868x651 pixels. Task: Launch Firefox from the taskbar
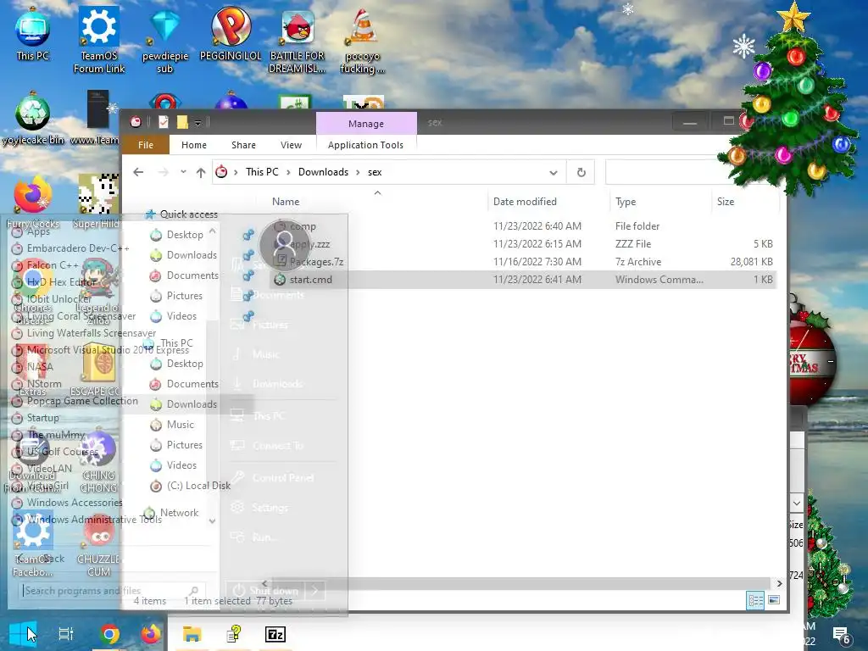tap(150, 634)
